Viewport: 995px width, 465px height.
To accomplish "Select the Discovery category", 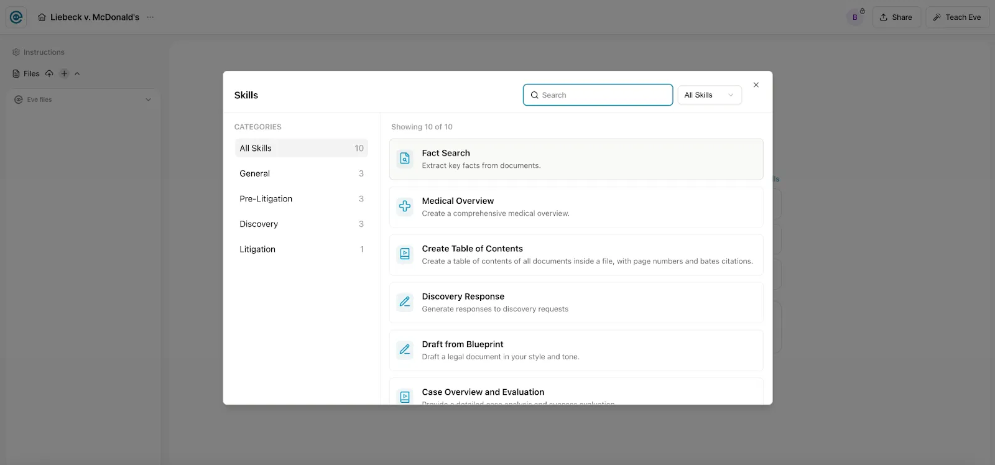I will [x=302, y=224].
